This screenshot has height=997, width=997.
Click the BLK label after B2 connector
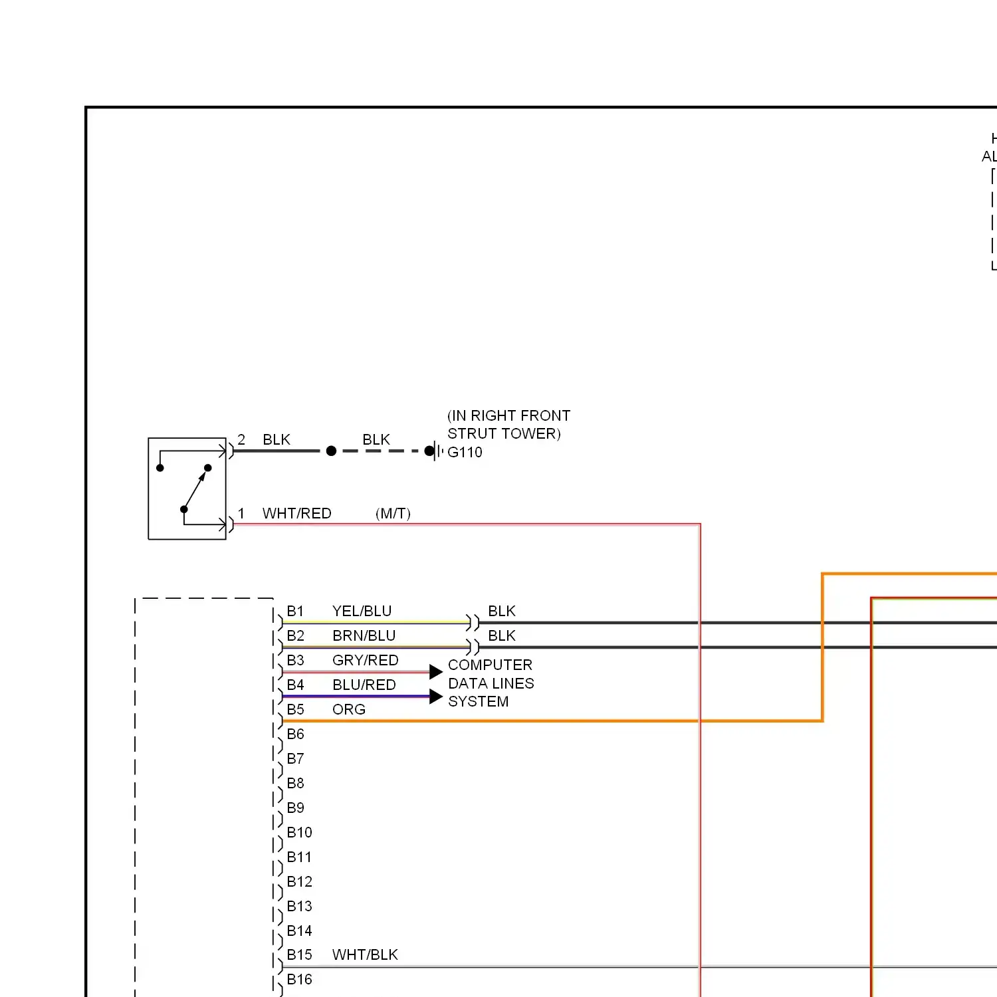click(502, 635)
